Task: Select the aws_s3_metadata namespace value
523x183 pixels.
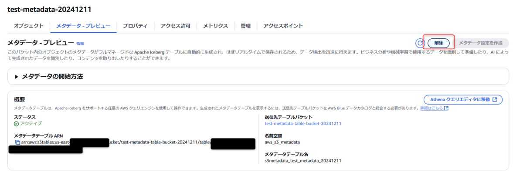Action: [x=282, y=142]
